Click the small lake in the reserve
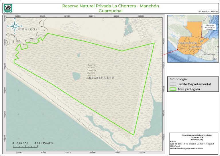 [76, 76]
